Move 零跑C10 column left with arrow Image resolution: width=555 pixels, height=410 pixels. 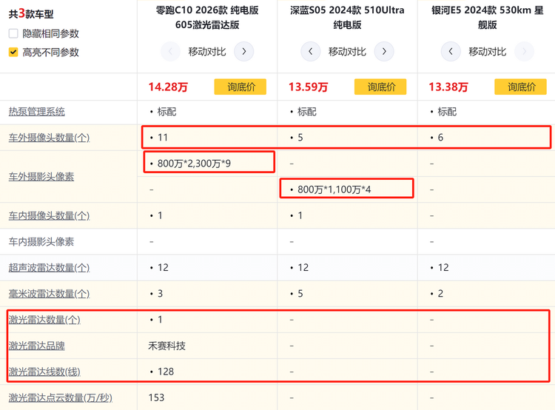pyautogui.click(x=170, y=52)
